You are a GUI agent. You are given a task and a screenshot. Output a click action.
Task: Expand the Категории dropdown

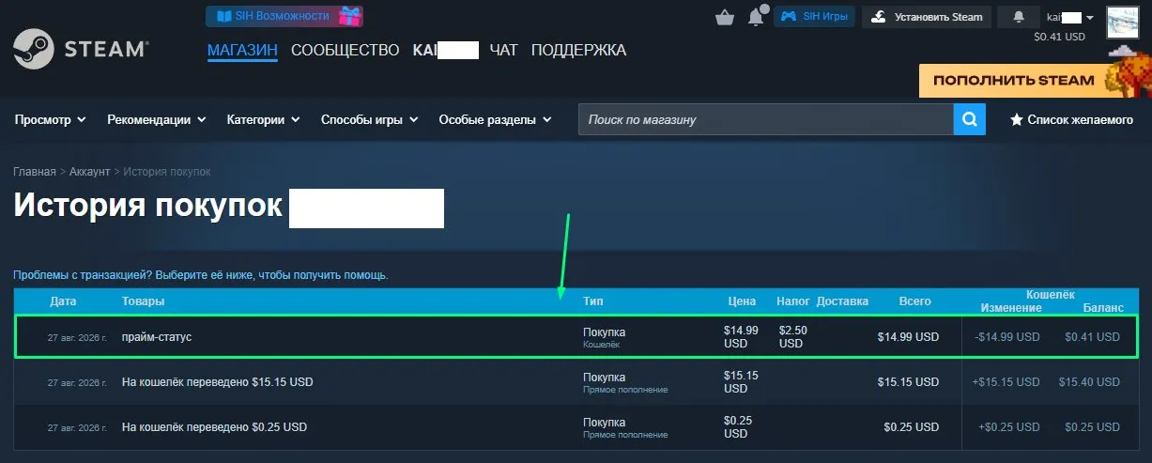point(264,120)
